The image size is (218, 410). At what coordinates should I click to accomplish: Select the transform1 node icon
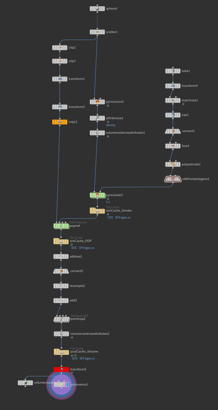coord(60,79)
